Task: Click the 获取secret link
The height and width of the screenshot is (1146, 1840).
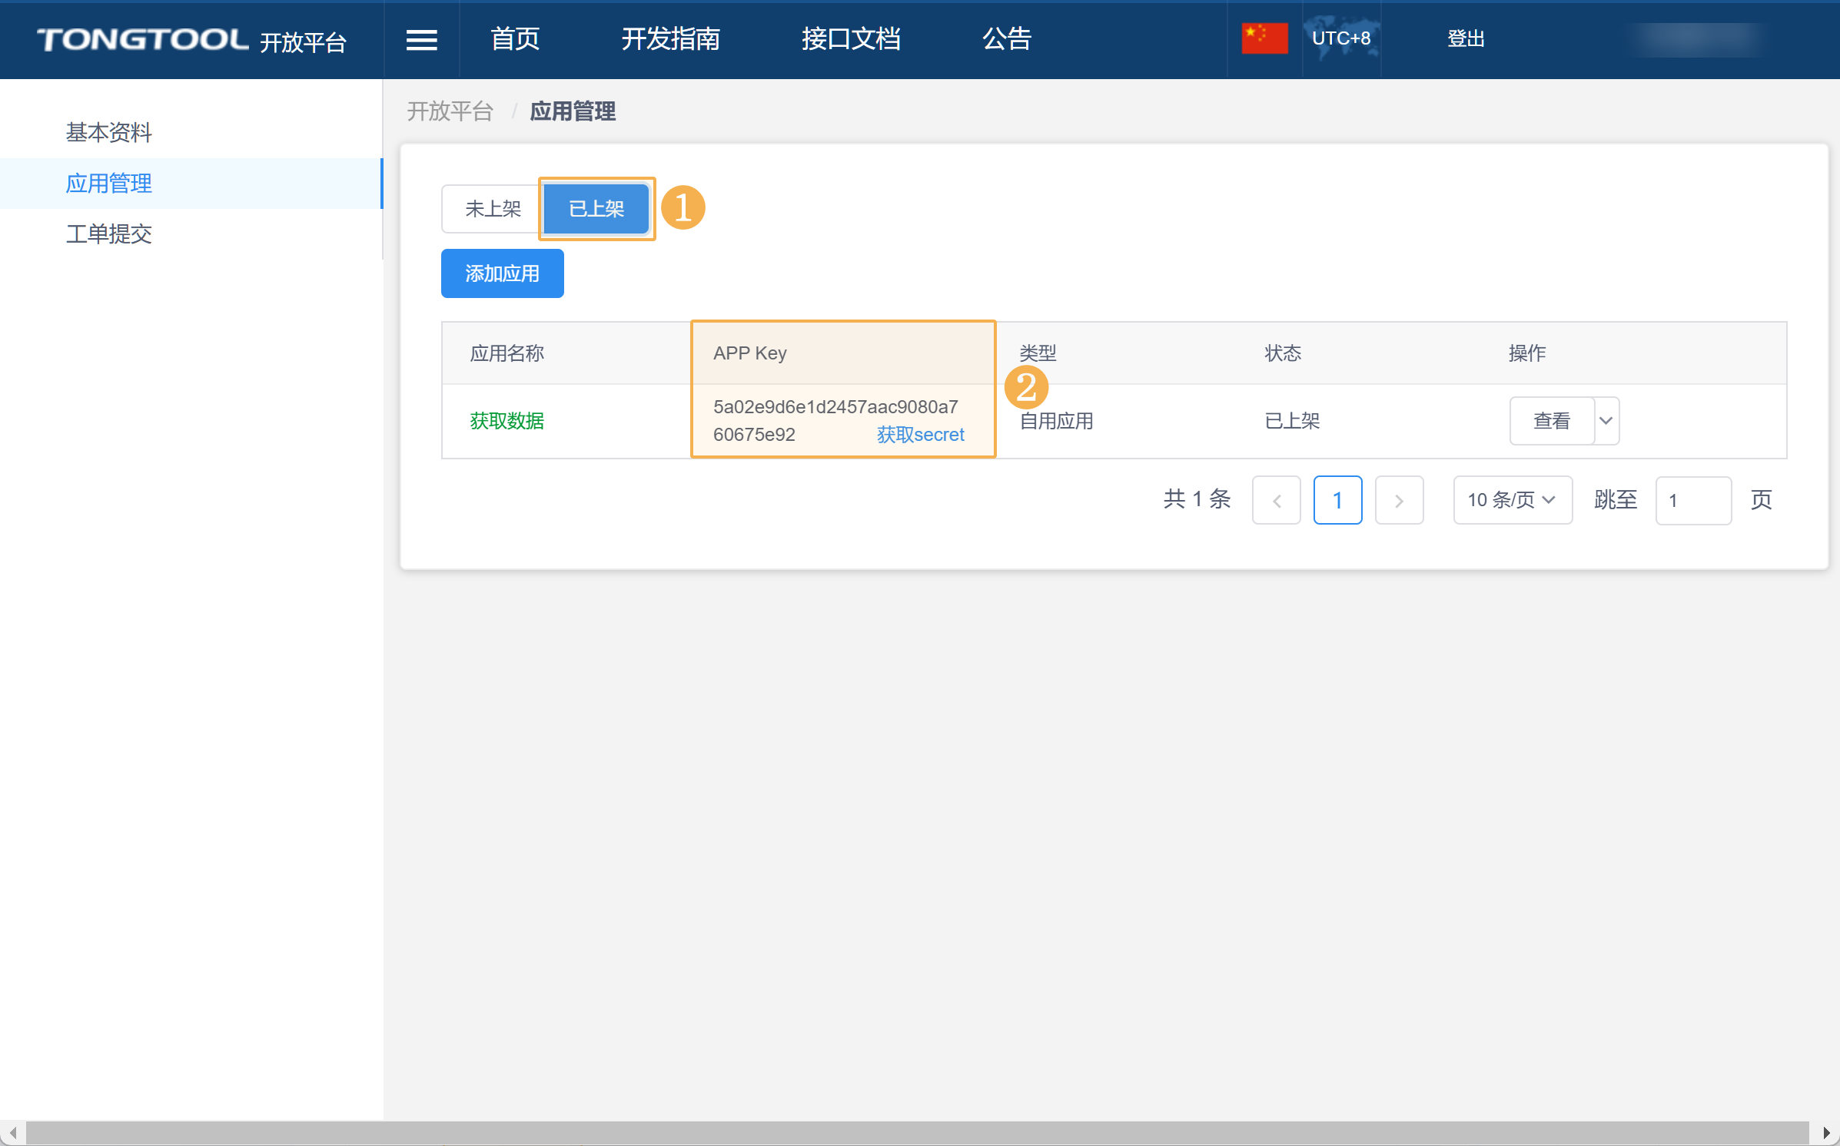Action: (x=920, y=435)
